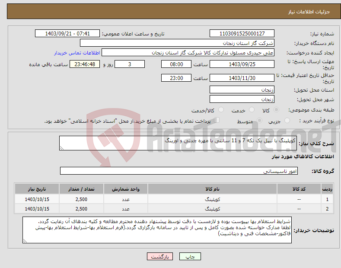This screenshot has width=341, height=268.
Task: Click the واحد شمارش column header
Action: click(126, 189)
